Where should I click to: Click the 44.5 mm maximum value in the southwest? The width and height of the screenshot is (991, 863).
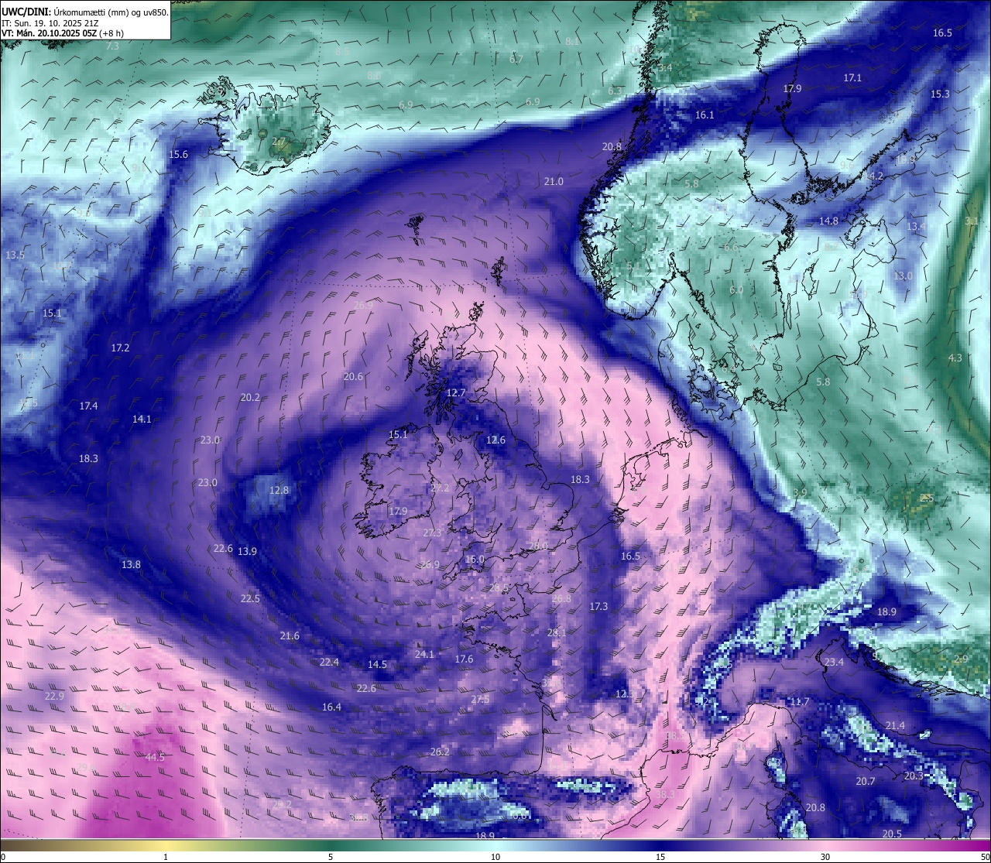point(155,757)
